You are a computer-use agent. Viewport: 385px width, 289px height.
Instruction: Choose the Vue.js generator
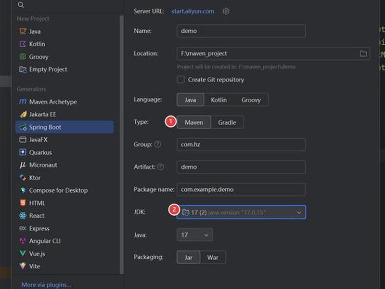(64, 254)
